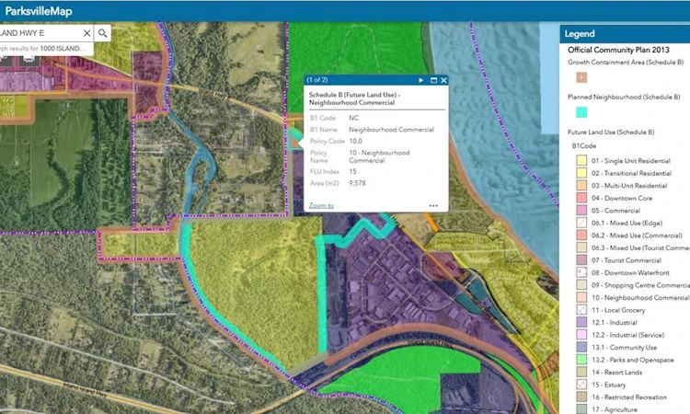Screen dimensions: 690x414
Task: Click the 17 - Agriculture swatch
Action: [581, 409]
